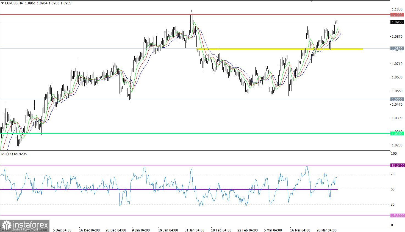Click the 10 Feb 04:00 time label
405x232 pixels.
(221, 230)
